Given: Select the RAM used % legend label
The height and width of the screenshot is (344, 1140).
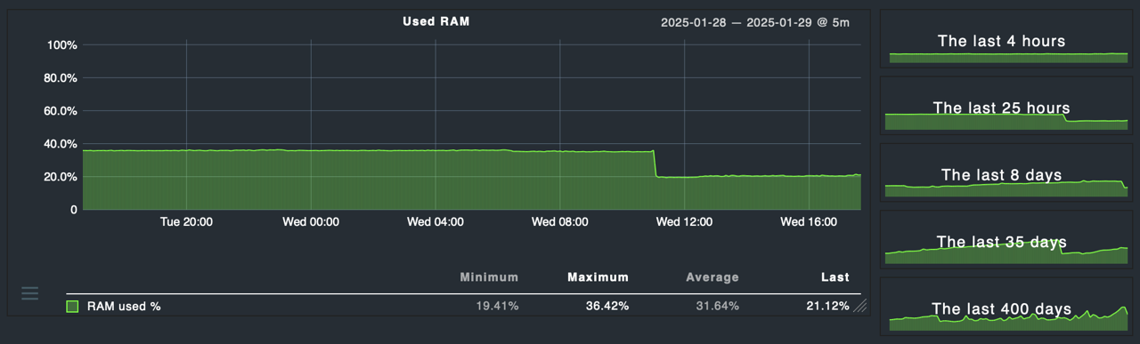Looking at the screenshot, I should [x=124, y=307].
